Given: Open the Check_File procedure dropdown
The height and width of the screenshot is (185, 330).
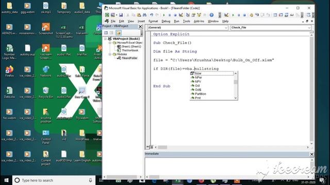Looking at the screenshot, I should (309, 28).
